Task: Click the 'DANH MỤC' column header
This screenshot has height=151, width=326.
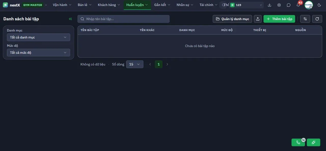Action: point(187,30)
